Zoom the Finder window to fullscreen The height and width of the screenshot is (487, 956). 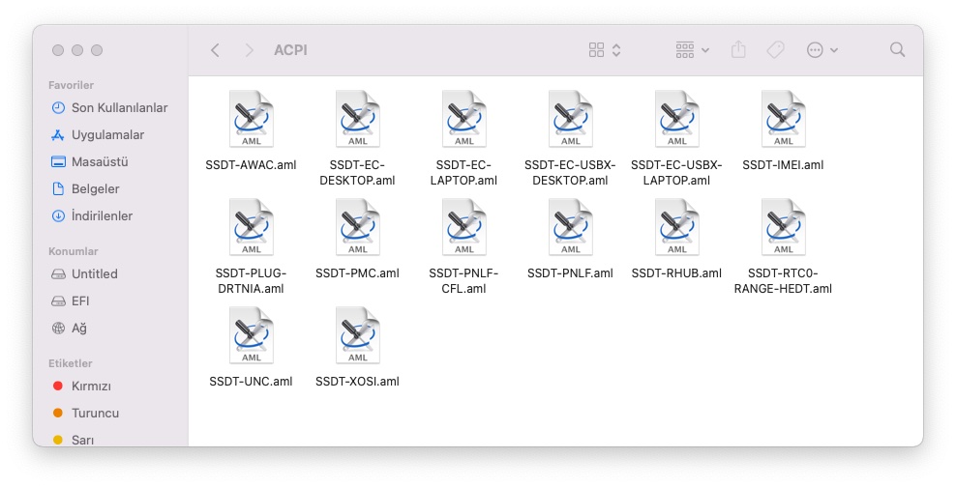97,50
